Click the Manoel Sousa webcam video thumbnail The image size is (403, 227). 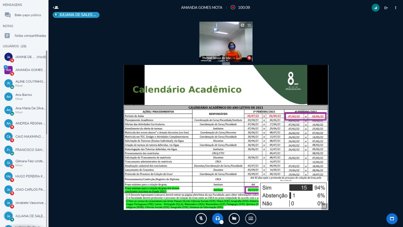pos(226,41)
